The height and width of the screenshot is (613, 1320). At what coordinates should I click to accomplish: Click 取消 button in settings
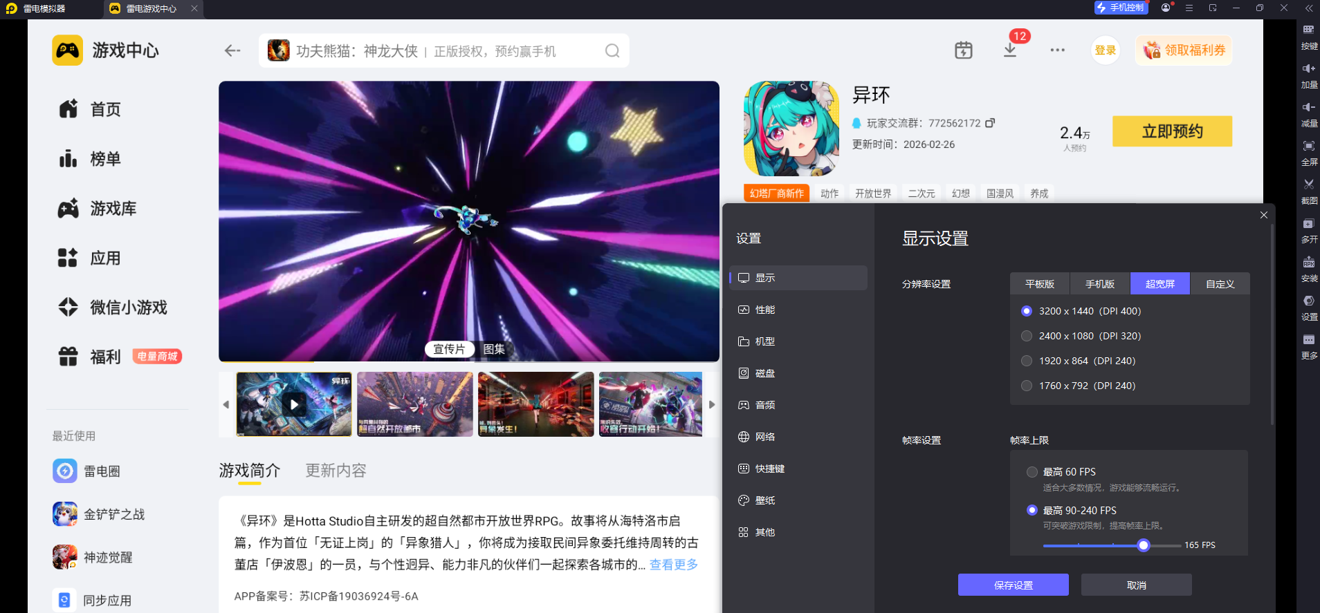[1137, 585]
